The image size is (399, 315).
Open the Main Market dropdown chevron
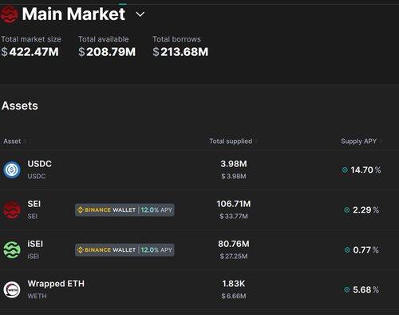click(x=140, y=14)
